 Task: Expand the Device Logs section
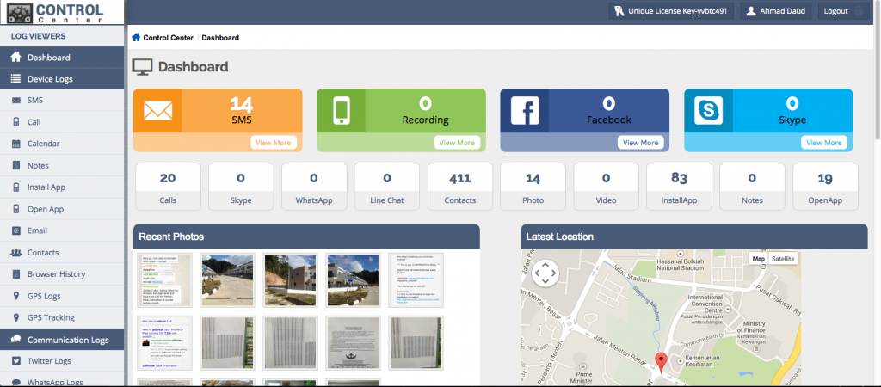pyautogui.click(x=50, y=79)
